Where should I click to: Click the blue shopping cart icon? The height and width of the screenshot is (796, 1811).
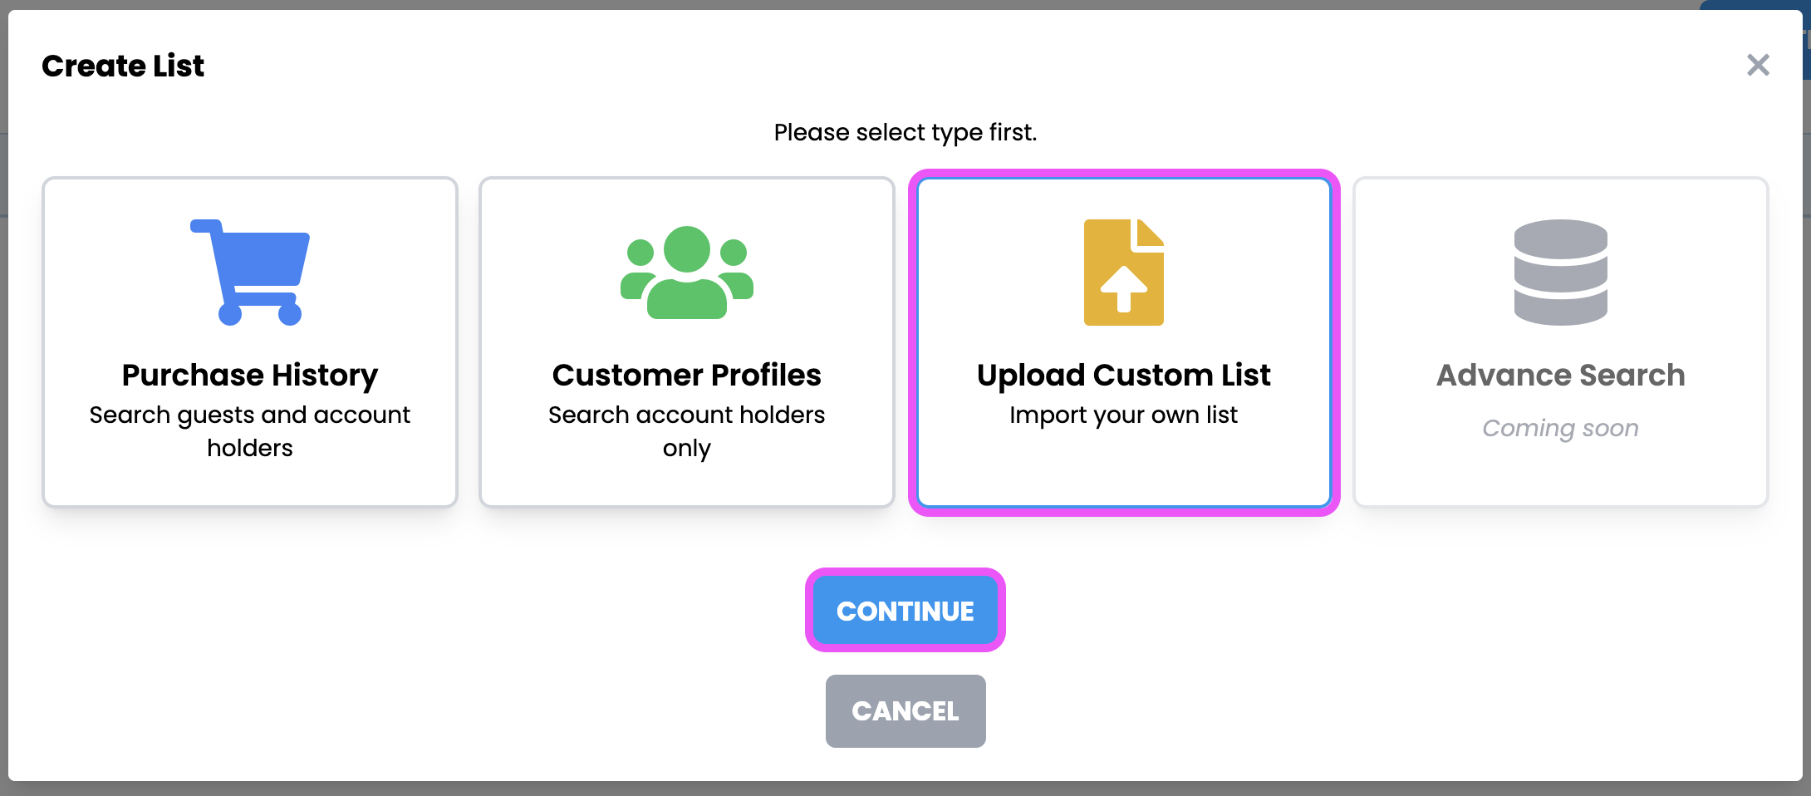[250, 272]
